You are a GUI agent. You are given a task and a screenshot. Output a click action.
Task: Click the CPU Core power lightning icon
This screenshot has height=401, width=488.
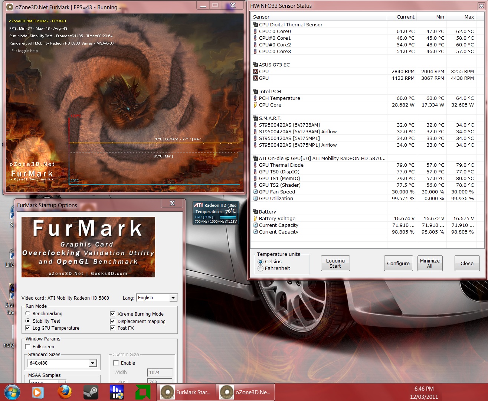point(255,105)
